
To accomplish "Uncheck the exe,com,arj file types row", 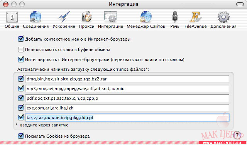I will pyautogui.click(x=21, y=108).
